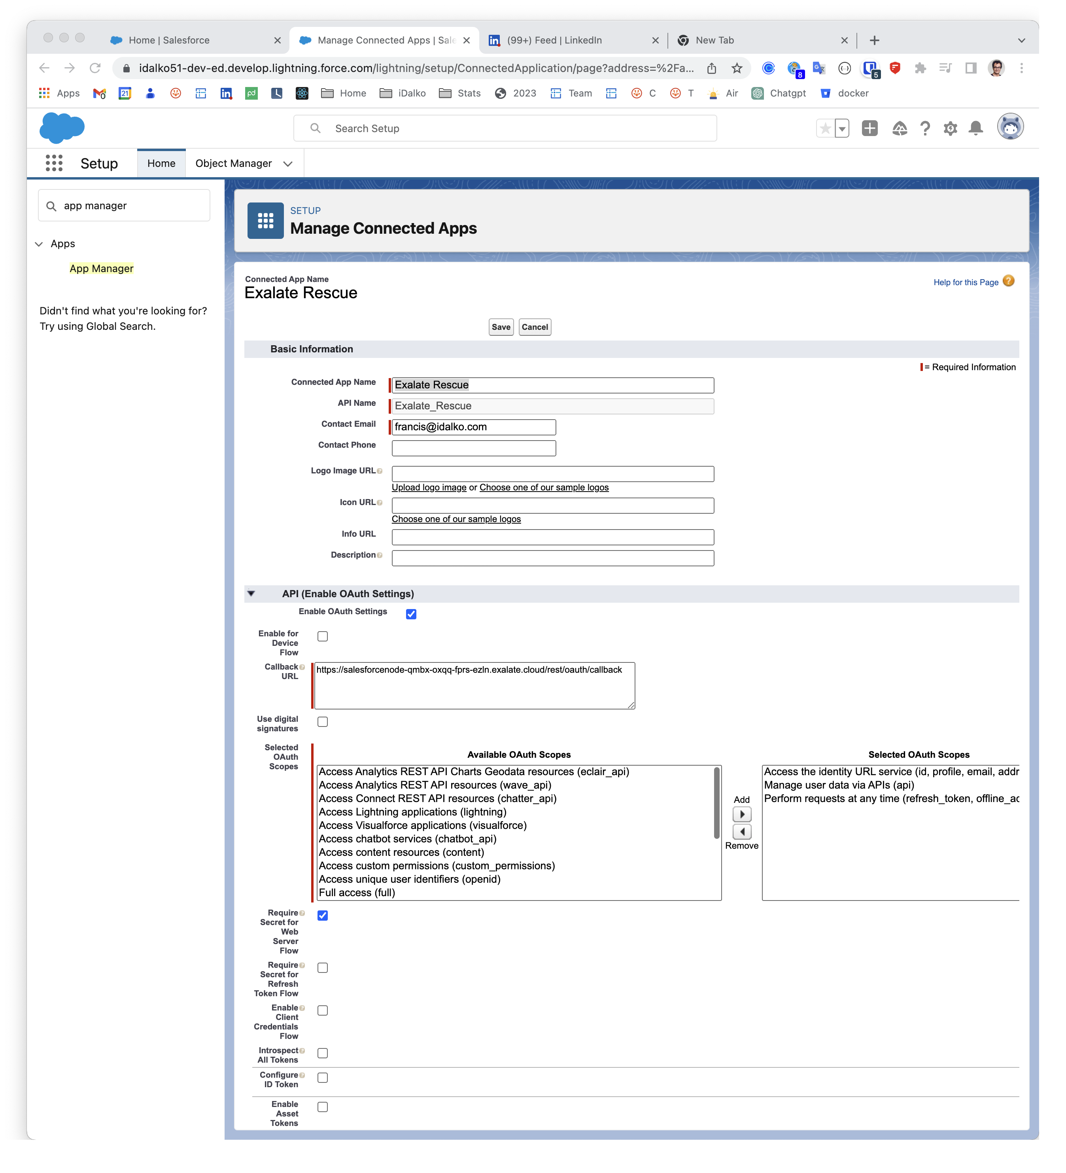Click the Available OAuth Scopes scrollbar
The image size is (1066, 1173).
tap(716, 803)
